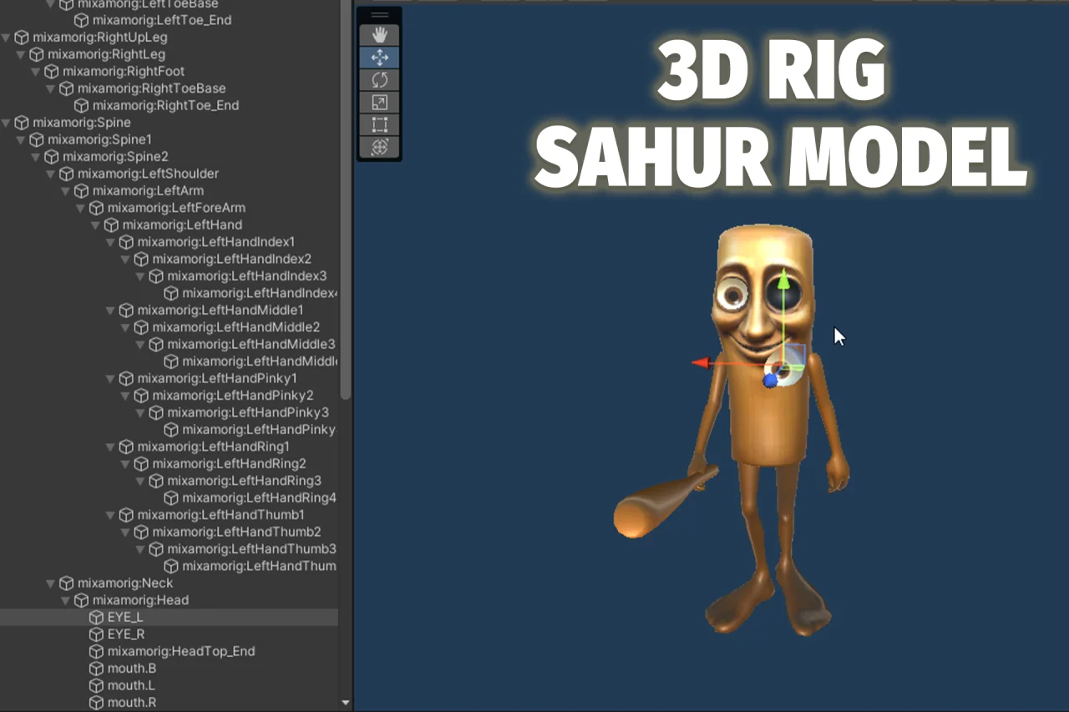Collapse the mixamorig:LeftHandThumb1 node
This screenshot has height=712, width=1069.
tap(110, 515)
